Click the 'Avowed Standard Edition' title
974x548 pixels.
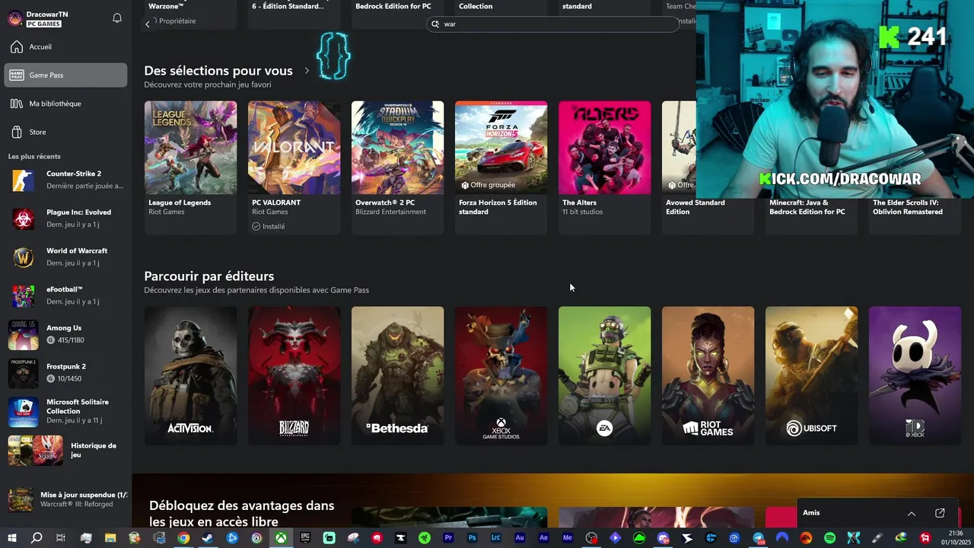click(695, 207)
